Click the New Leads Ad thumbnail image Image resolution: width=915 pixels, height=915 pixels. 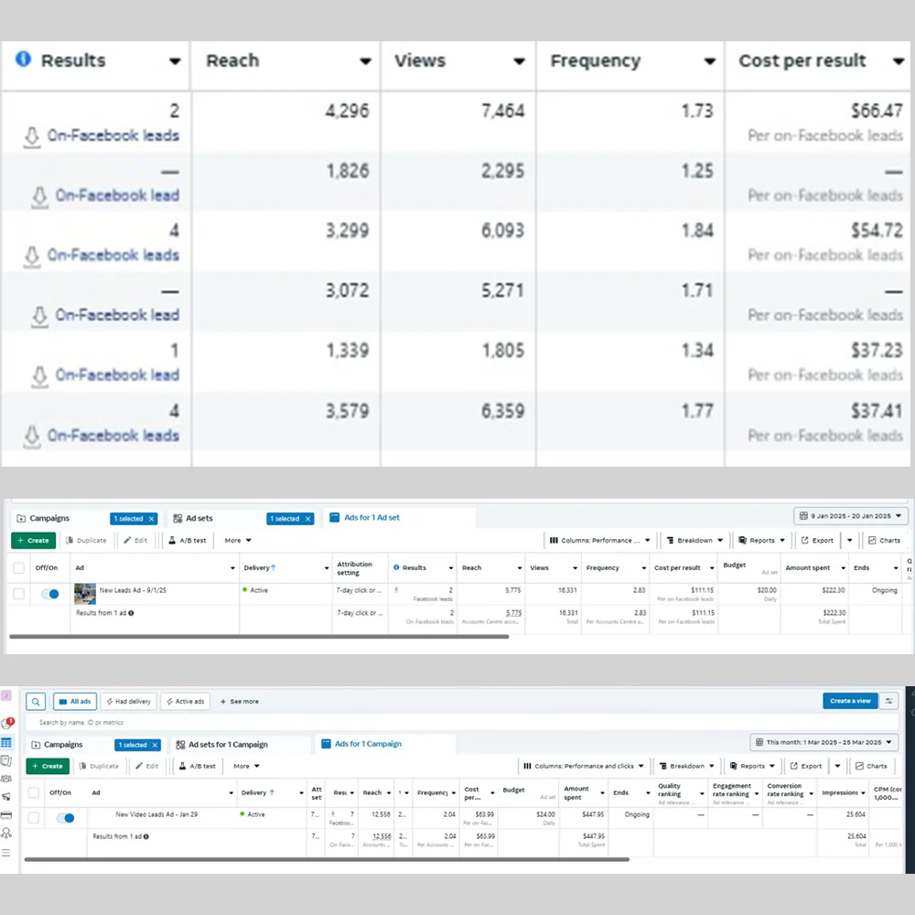pos(85,593)
